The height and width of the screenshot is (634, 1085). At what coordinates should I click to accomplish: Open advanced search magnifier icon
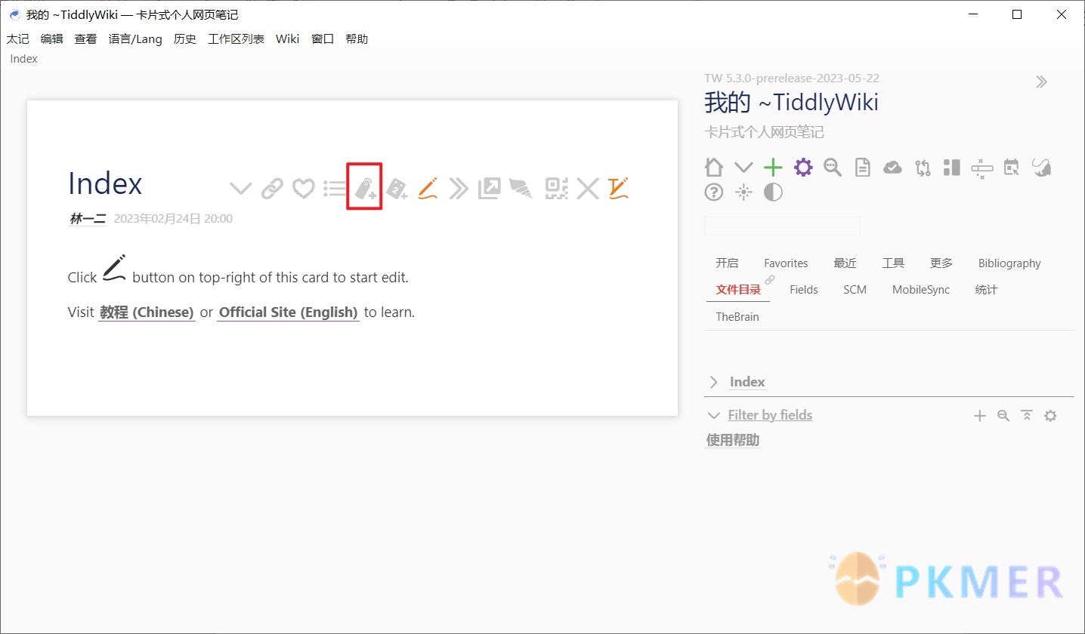833,167
